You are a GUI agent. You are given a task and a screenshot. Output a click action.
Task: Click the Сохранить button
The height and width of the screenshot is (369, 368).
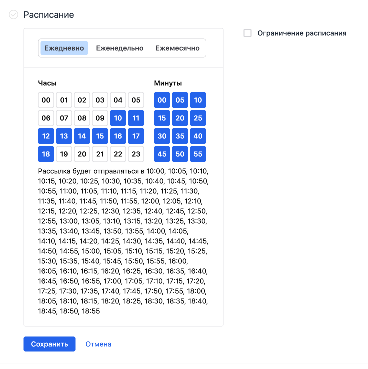coord(49,344)
